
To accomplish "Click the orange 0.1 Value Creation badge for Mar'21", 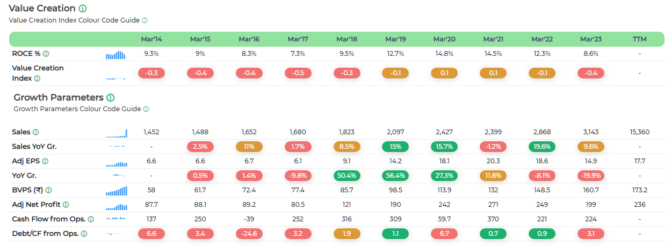I will [x=493, y=73].
